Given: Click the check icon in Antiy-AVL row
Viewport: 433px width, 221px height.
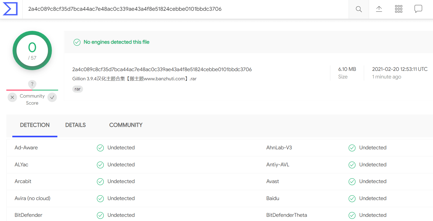Looking at the screenshot, I should (352, 165).
